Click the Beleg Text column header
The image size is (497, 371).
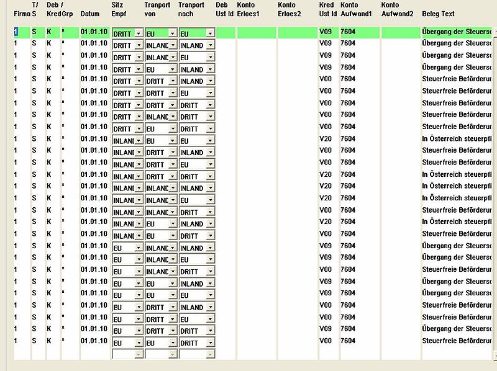click(x=439, y=14)
